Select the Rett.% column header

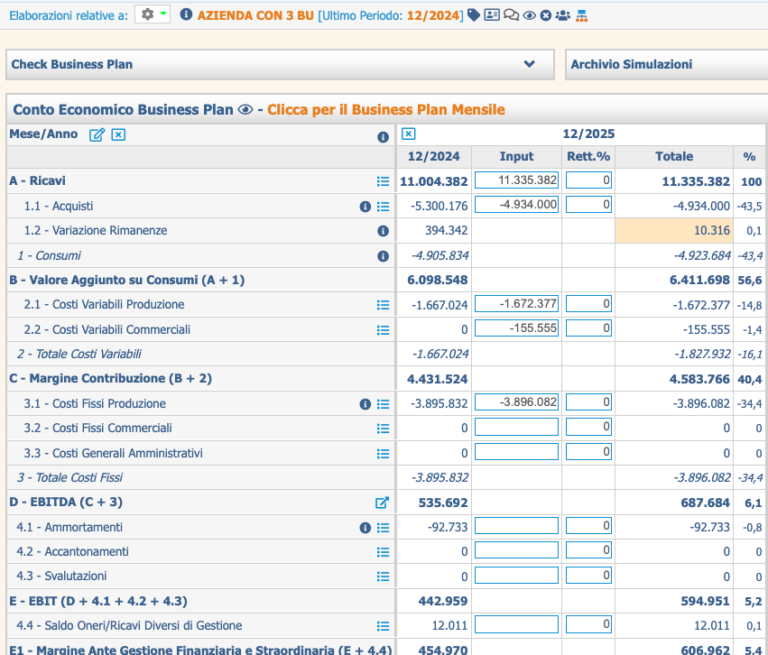click(588, 157)
